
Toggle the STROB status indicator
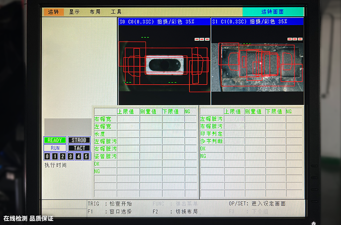point(79,140)
